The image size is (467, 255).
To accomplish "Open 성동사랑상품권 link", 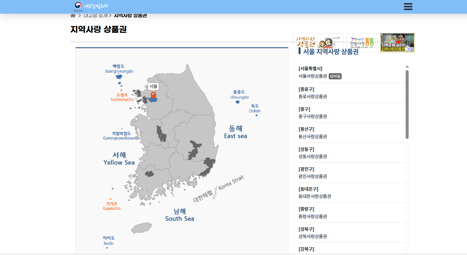I will 313,156.
